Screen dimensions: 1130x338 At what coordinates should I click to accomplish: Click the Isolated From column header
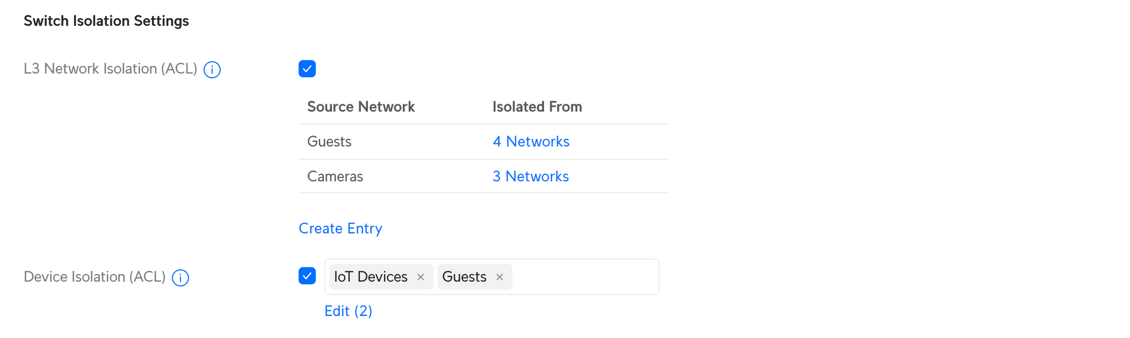(x=537, y=107)
